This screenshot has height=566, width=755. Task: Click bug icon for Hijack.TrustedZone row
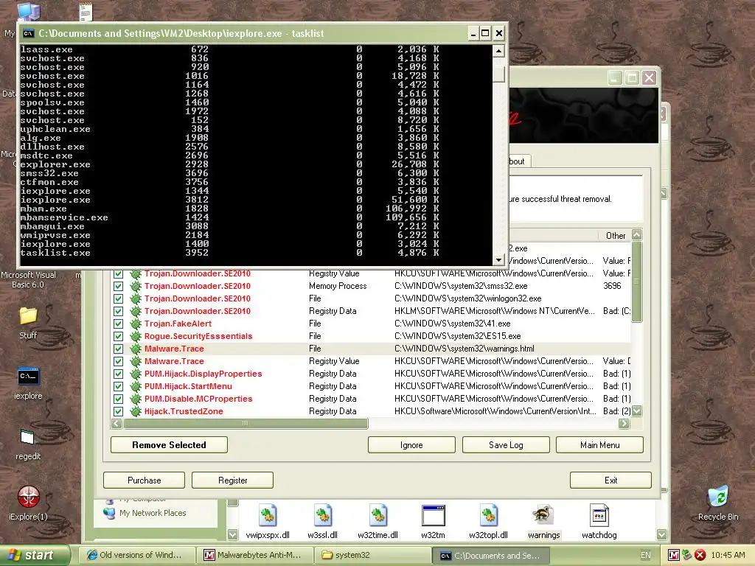(136, 411)
